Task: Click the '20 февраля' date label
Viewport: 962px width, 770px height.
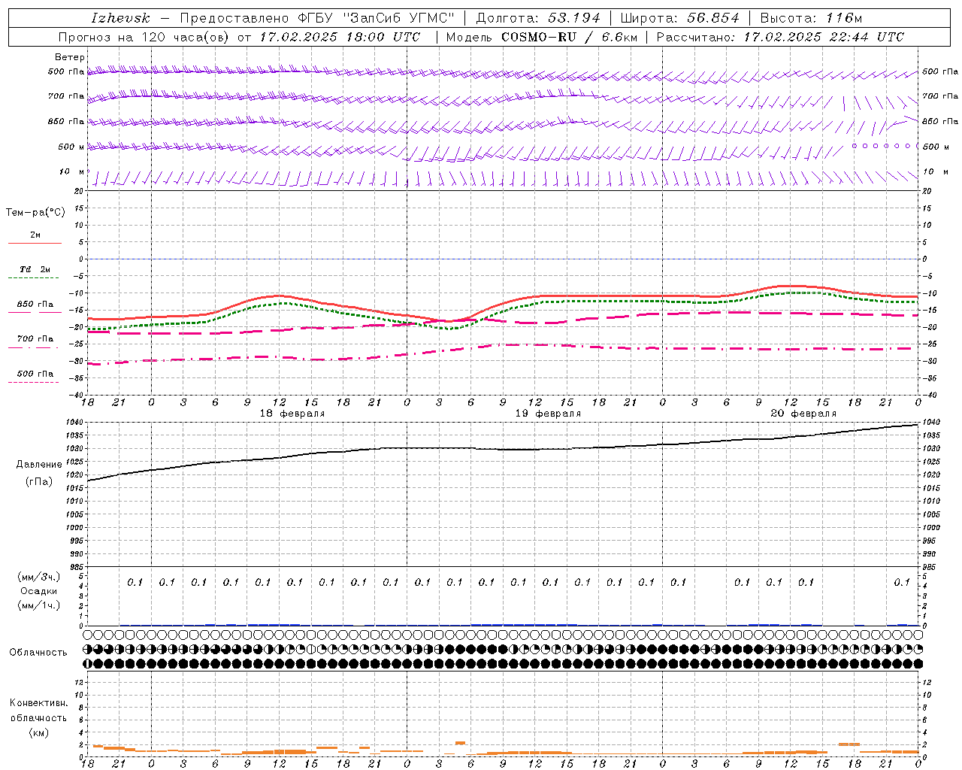Action: pos(803,414)
